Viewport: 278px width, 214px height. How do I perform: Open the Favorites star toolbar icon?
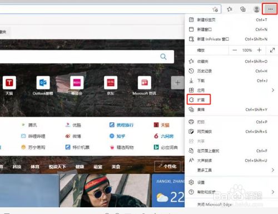point(230,9)
